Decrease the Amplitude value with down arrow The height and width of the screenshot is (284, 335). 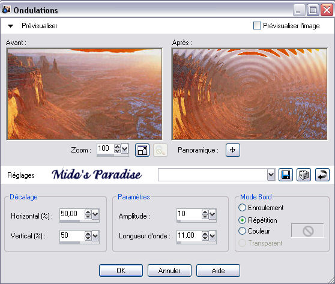point(205,216)
